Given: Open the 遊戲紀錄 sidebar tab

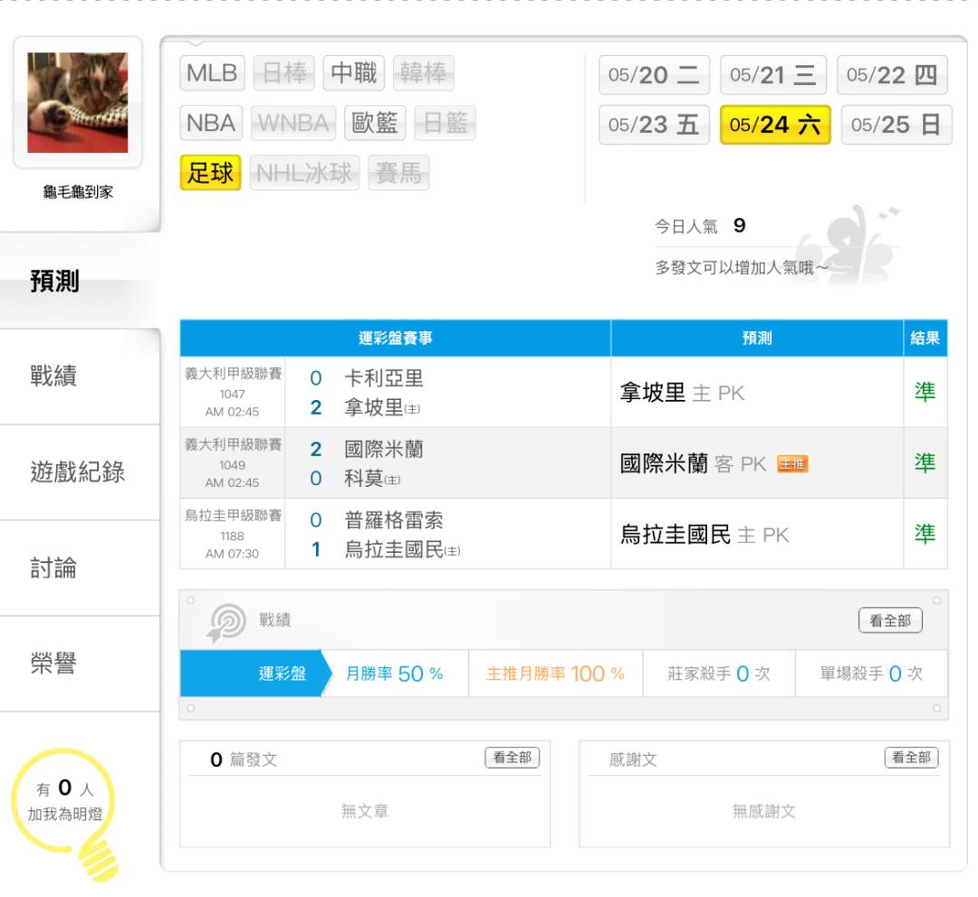Looking at the screenshot, I should tap(79, 472).
